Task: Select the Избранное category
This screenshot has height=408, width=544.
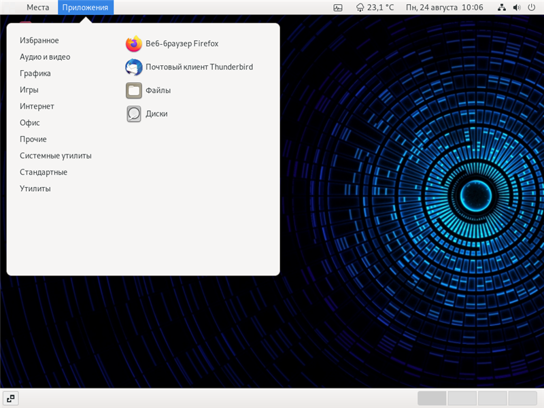Action: coord(39,41)
